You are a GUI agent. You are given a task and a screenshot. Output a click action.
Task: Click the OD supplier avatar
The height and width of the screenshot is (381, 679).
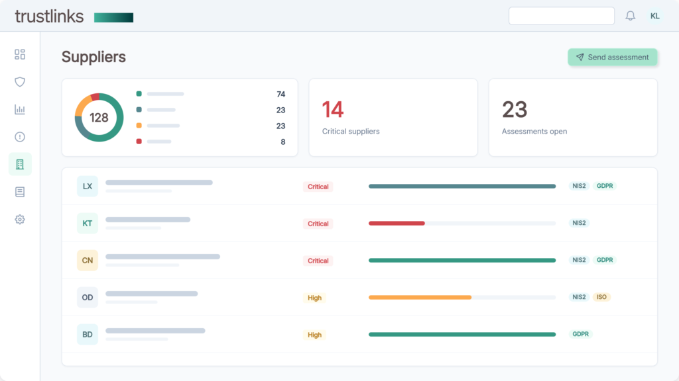[88, 297]
